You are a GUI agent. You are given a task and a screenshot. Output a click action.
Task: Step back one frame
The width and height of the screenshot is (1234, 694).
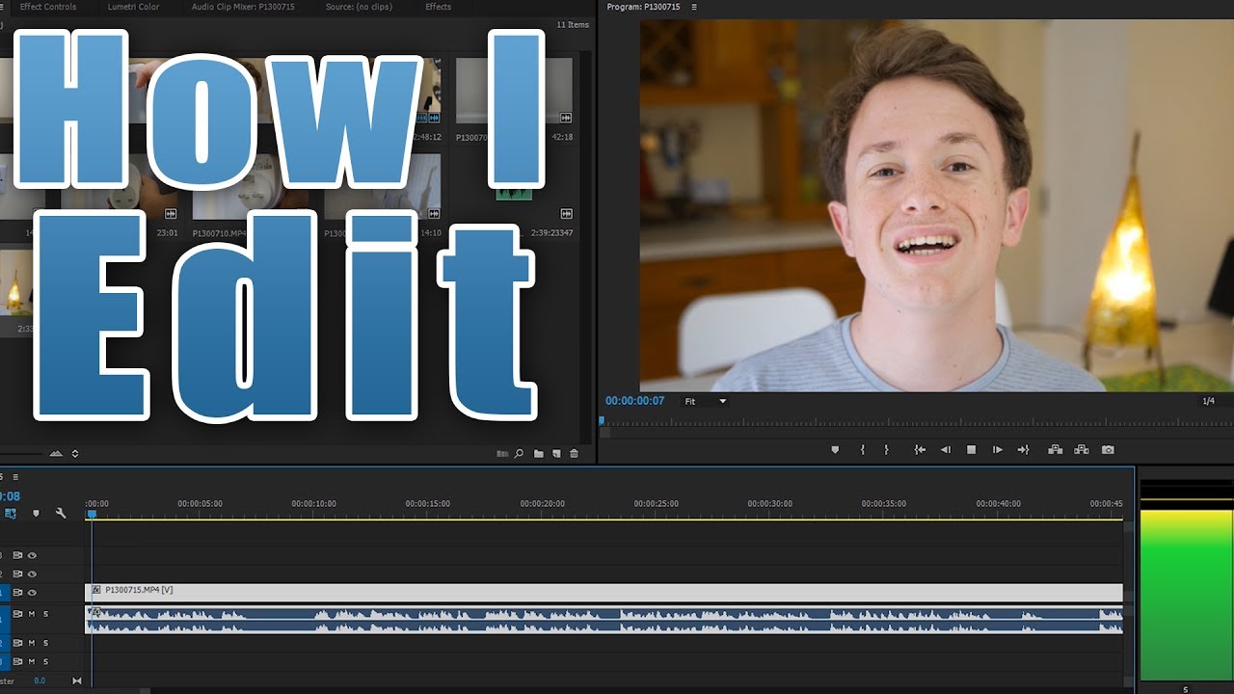pyautogui.click(x=946, y=450)
